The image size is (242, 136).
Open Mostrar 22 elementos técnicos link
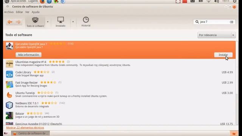tap(25, 128)
